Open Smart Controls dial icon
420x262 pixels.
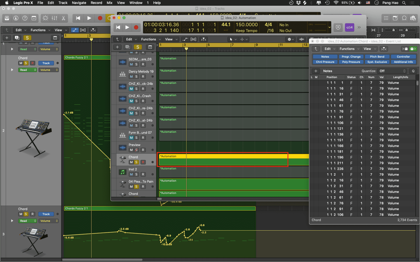(x=45, y=18)
